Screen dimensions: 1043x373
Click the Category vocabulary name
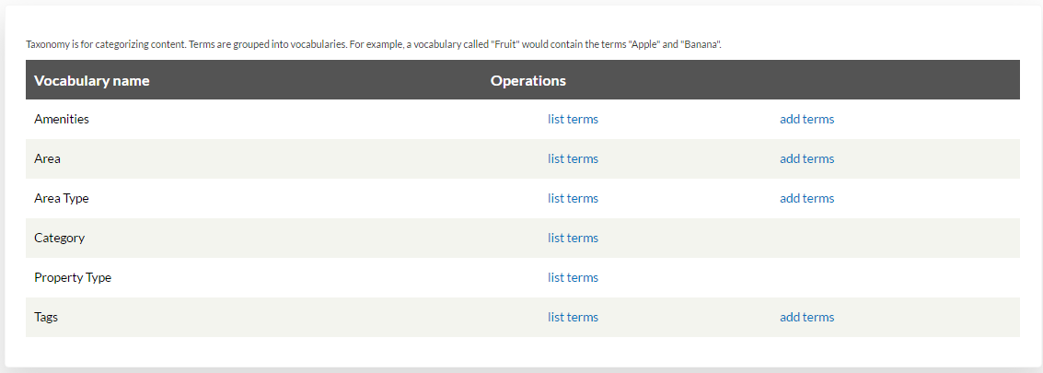pyautogui.click(x=59, y=238)
